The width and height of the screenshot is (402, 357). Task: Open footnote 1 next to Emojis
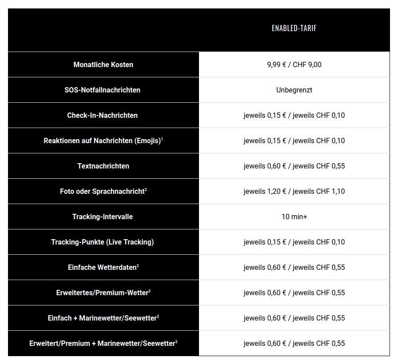pyautogui.click(x=162, y=139)
